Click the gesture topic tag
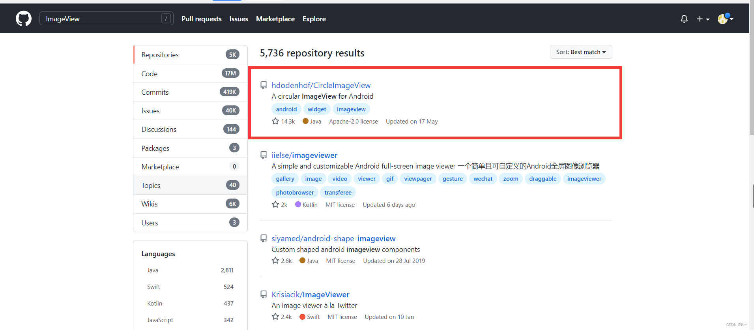754x330 pixels. click(453, 179)
